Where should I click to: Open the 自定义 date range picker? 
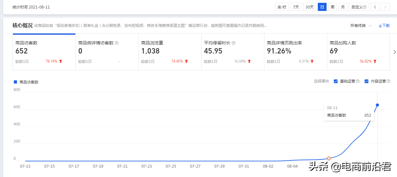coord(359,7)
